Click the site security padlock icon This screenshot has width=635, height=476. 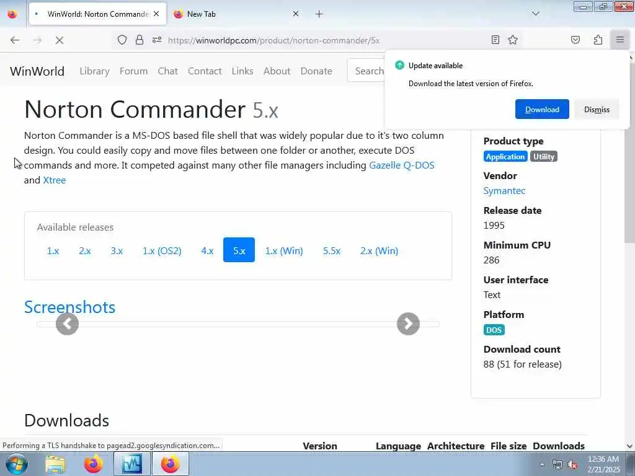point(140,40)
